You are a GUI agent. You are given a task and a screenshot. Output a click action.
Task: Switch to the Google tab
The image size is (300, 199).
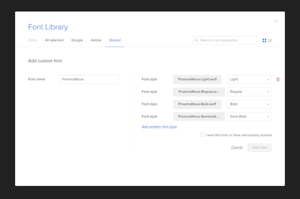(77, 40)
